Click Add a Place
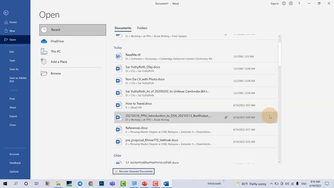This screenshot has height=188, width=334. coord(73,62)
